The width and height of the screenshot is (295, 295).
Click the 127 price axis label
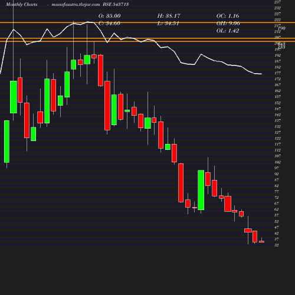pyautogui.click(x=277, y=132)
